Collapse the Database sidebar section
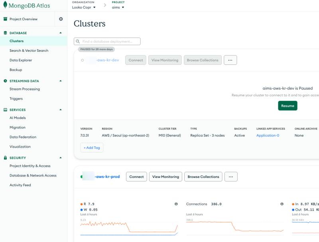Image resolution: width=319 pixels, height=242 pixels. click(x=61, y=33)
